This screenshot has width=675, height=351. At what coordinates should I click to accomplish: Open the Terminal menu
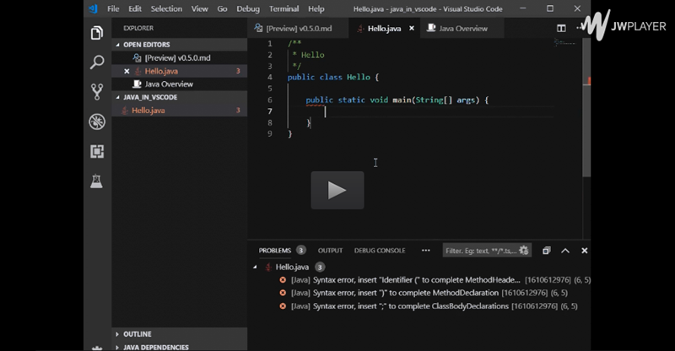[283, 8]
